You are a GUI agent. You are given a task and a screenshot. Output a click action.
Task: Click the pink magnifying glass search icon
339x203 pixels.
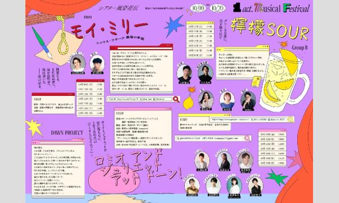coord(247,138)
